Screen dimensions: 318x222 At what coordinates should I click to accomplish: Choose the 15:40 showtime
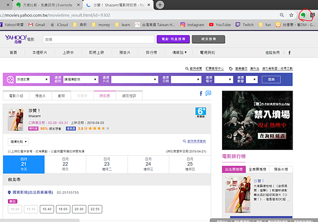[47, 209]
